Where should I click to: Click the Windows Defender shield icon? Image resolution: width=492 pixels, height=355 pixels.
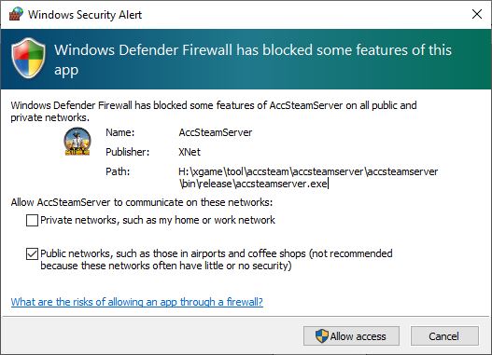coord(28,58)
